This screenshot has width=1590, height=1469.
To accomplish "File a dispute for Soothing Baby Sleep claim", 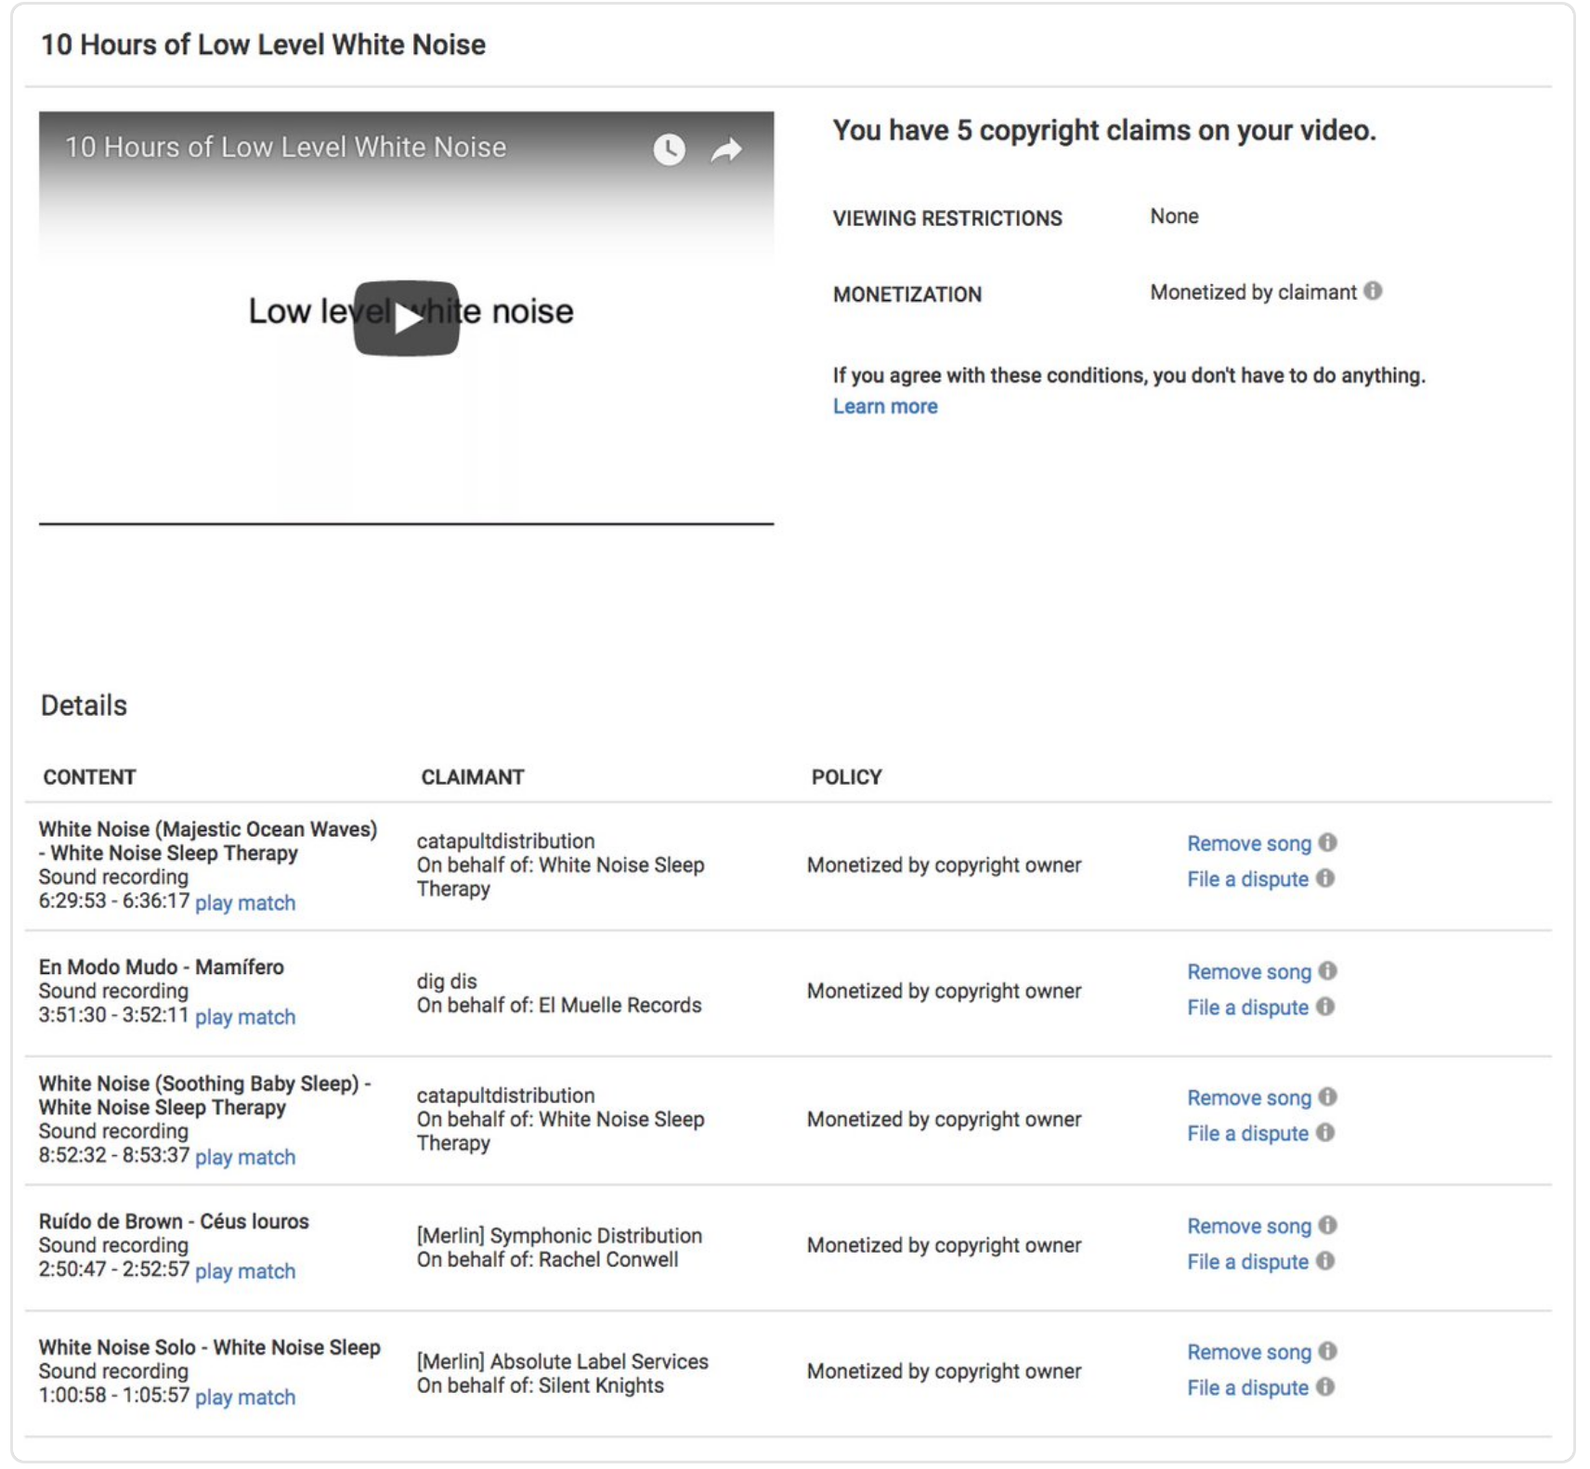I will [x=1247, y=1134].
